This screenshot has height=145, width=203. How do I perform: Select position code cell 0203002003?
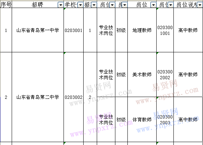(165, 120)
